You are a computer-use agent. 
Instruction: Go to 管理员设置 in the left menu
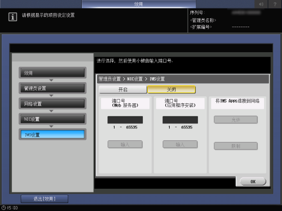coord(52,88)
